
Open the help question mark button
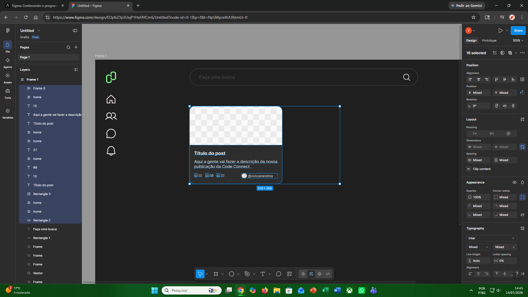tap(517, 274)
